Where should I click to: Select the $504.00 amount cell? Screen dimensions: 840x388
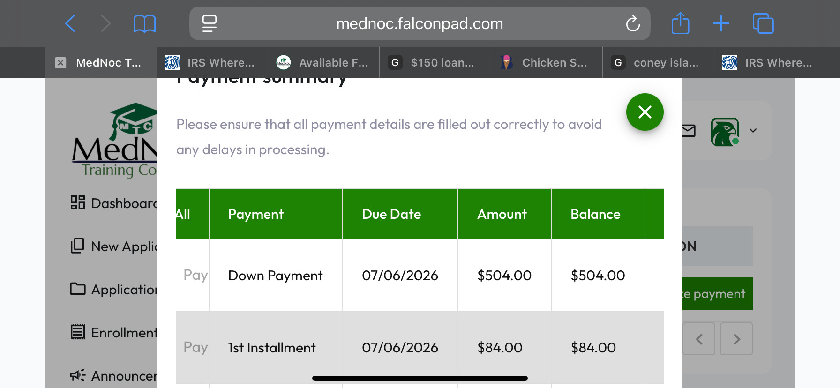point(505,275)
